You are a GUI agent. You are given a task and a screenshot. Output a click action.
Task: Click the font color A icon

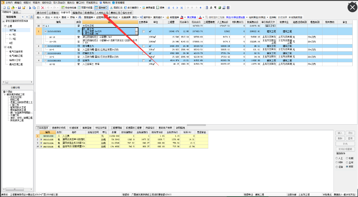coord(200,17)
